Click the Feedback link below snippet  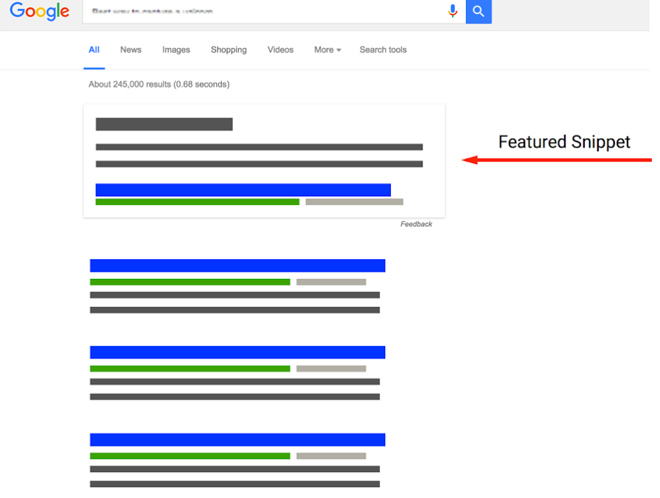click(416, 224)
